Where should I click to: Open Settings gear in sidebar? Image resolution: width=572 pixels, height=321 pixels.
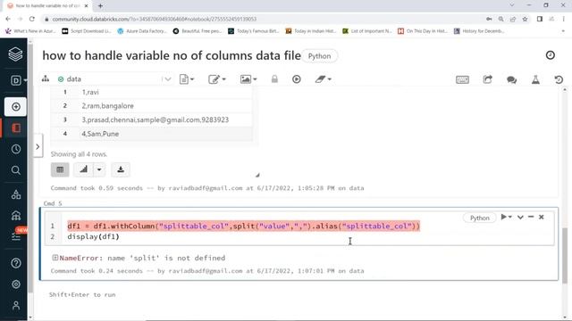click(16, 284)
